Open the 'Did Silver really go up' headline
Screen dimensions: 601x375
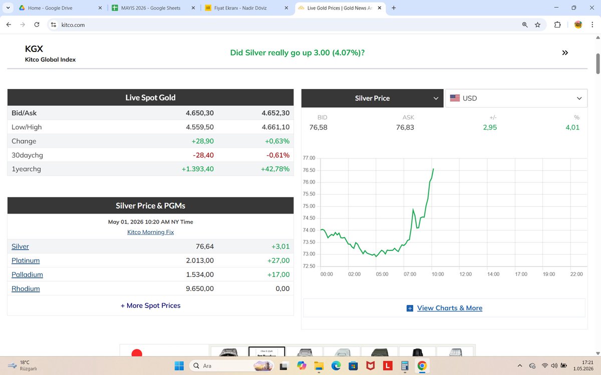pyautogui.click(x=297, y=52)
